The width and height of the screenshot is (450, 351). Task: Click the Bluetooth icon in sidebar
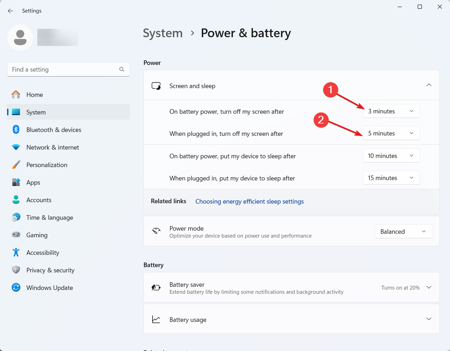16,130
